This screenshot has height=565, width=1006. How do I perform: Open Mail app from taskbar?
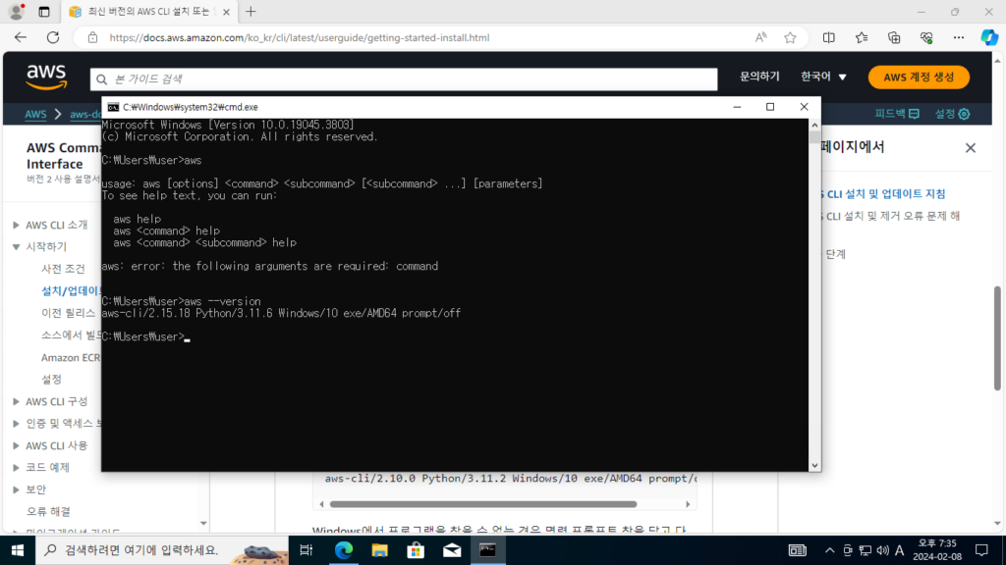(x=452, y=550)
